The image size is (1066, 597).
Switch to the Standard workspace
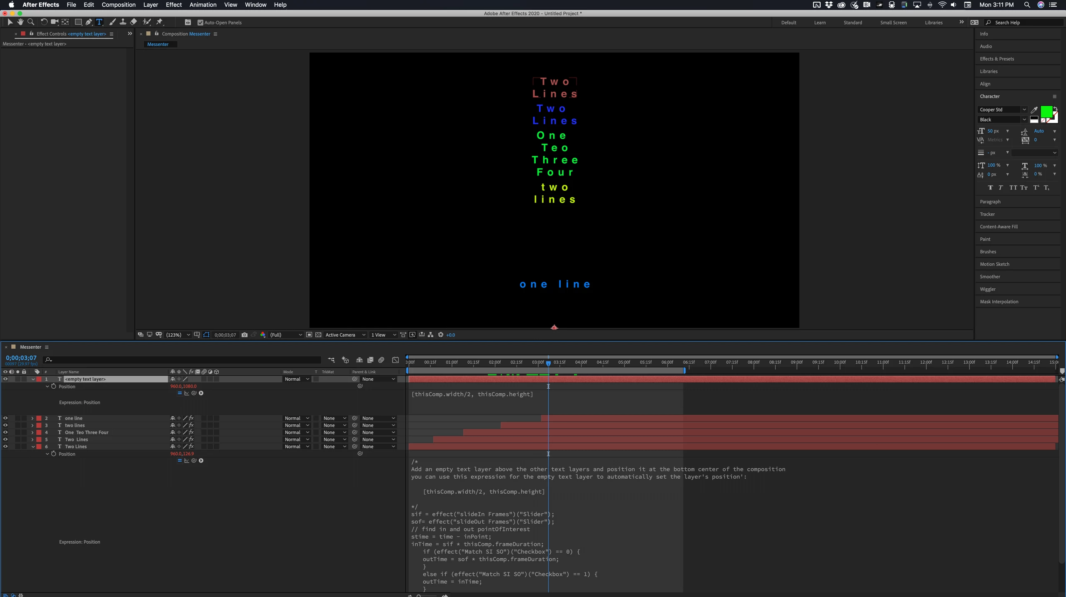pyautogui.click(x=852, y=22)
